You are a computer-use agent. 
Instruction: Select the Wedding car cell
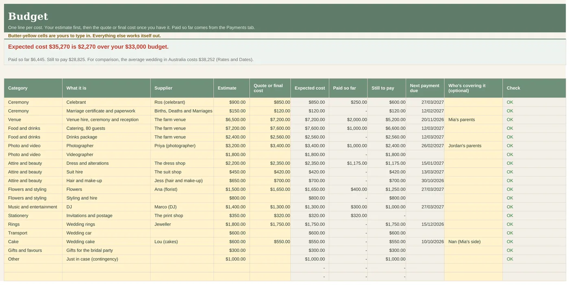coord(106,233)
